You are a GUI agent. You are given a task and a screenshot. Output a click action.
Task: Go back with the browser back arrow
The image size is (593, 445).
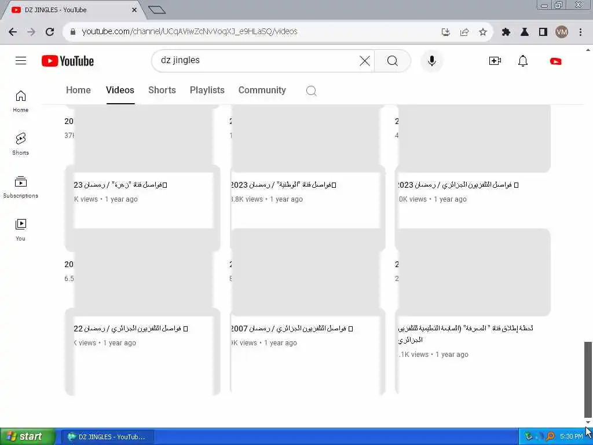click(13, 32)
